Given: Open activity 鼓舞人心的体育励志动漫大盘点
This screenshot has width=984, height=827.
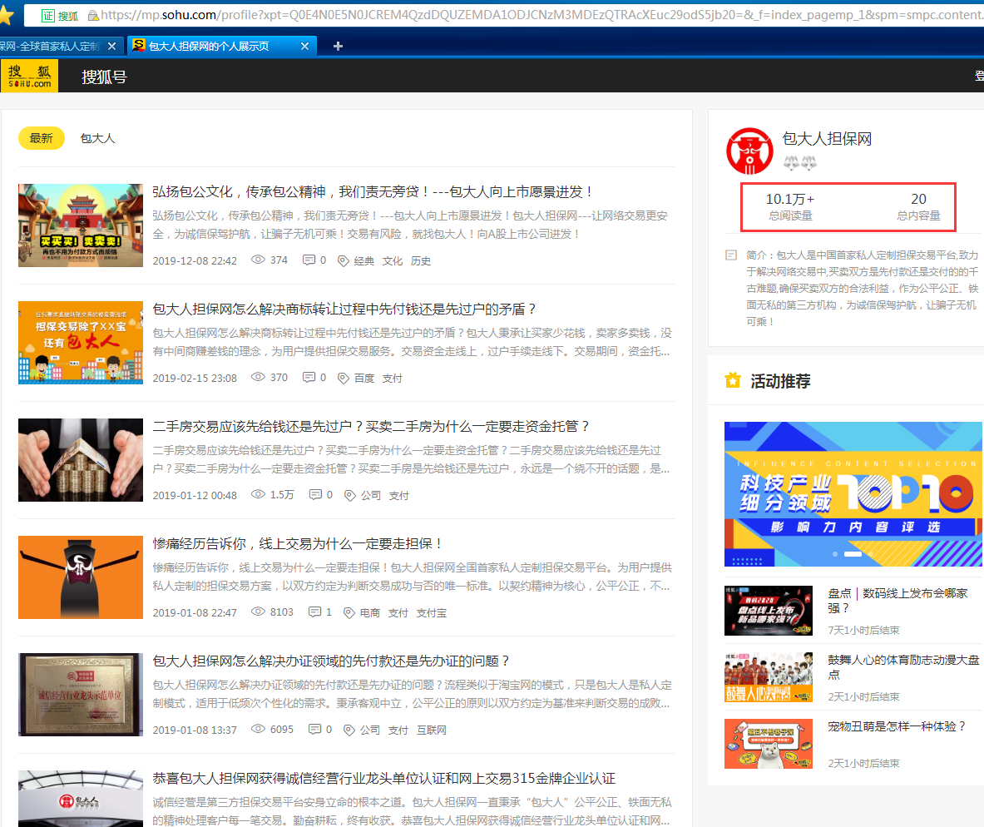Looking at the screenshot, I should (x=903, y=667).
